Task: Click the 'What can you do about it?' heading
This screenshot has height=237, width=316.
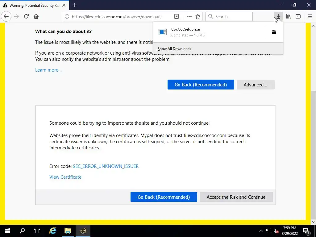Action: 63,31
